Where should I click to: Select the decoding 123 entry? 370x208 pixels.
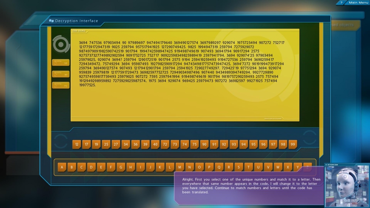(x=61, y=62)
